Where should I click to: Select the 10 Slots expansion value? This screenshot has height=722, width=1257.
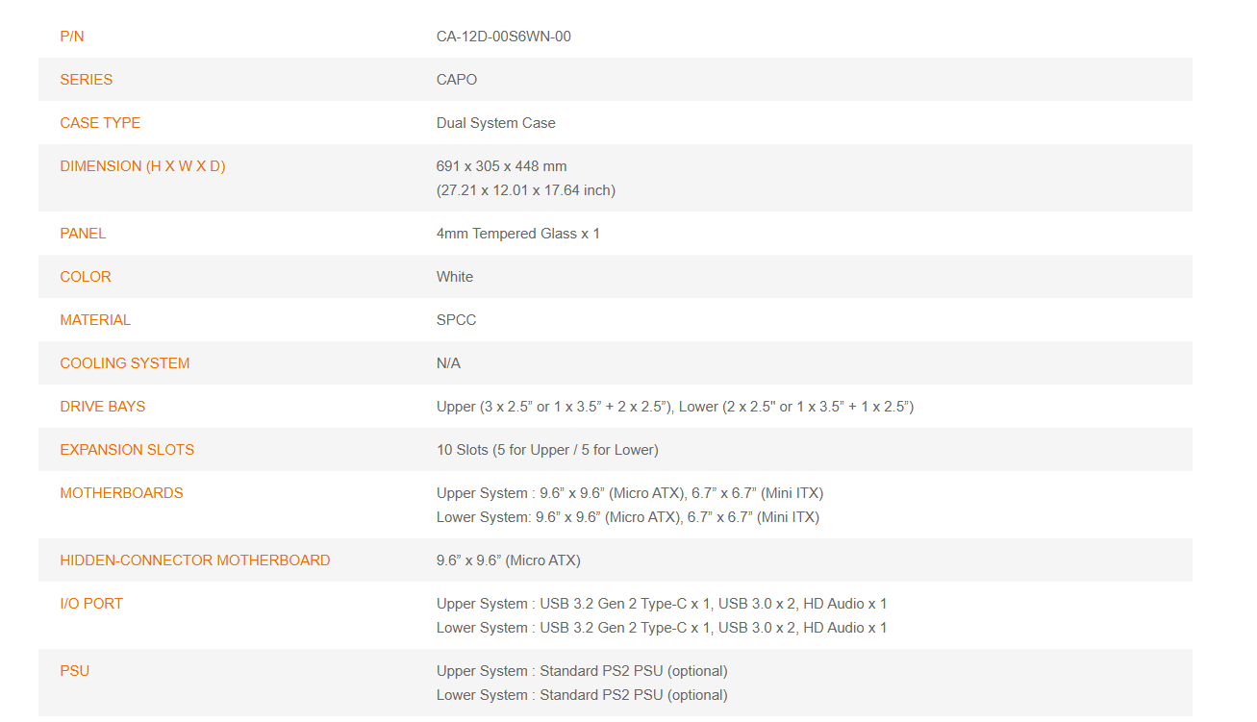tap(547, 450)
